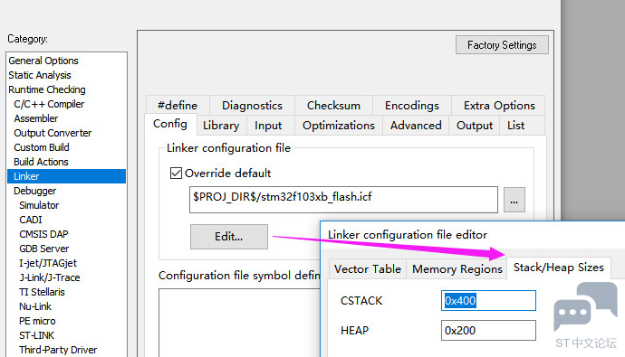Click Factory Settings button
Viewport: 625px width, 357px height.
(502, 45)
